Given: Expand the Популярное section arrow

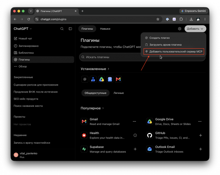Looking at the screenshot, I should [x=103, y=108].
